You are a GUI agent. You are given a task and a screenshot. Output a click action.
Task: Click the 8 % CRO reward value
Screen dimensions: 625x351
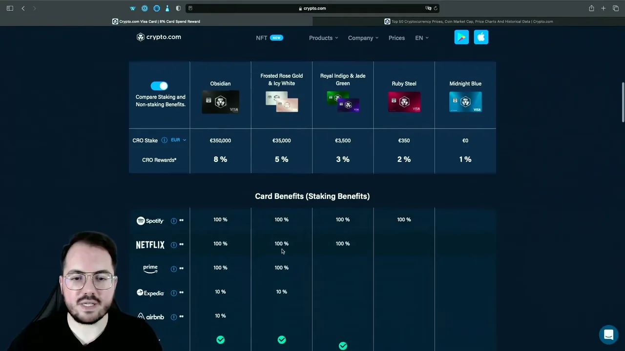tap(220, 159)
